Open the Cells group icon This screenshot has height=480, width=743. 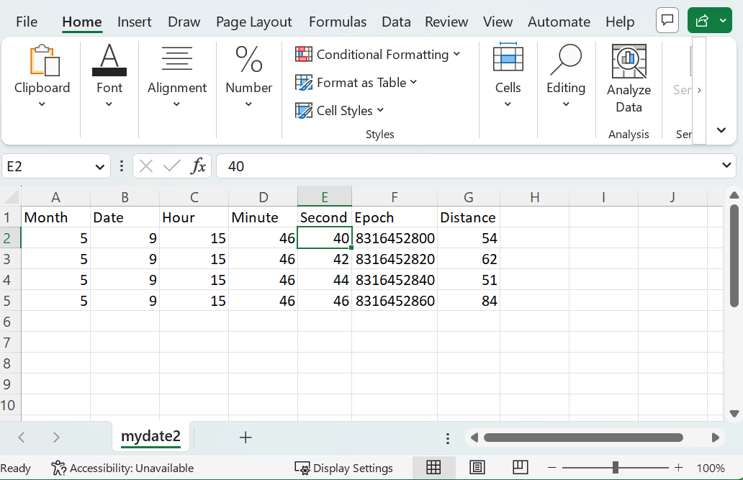[508, 59]
